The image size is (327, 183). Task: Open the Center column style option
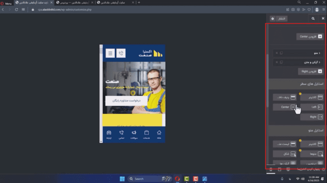285,107
